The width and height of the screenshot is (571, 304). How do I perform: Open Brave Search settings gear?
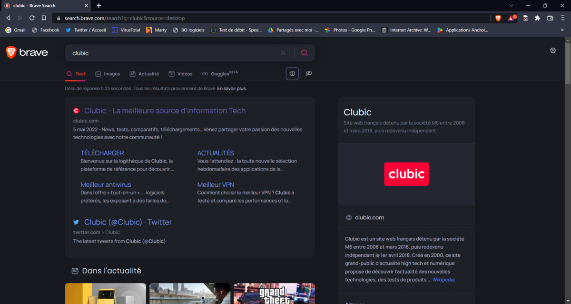pyautogui.click(x=553, y=51)
